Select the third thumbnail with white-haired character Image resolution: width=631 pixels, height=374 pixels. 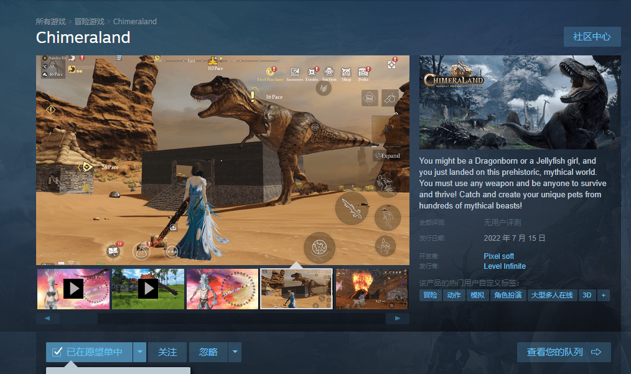coord(223,289)
